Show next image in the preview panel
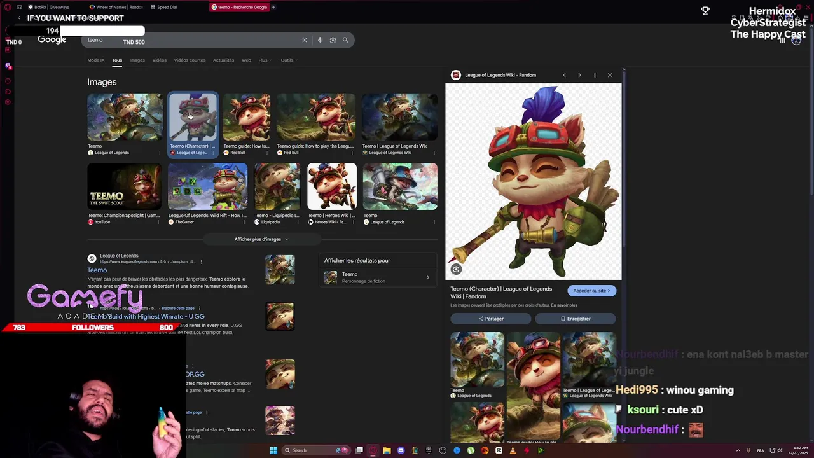The width and height of the screenshot is (814, 458). point(579,75)
